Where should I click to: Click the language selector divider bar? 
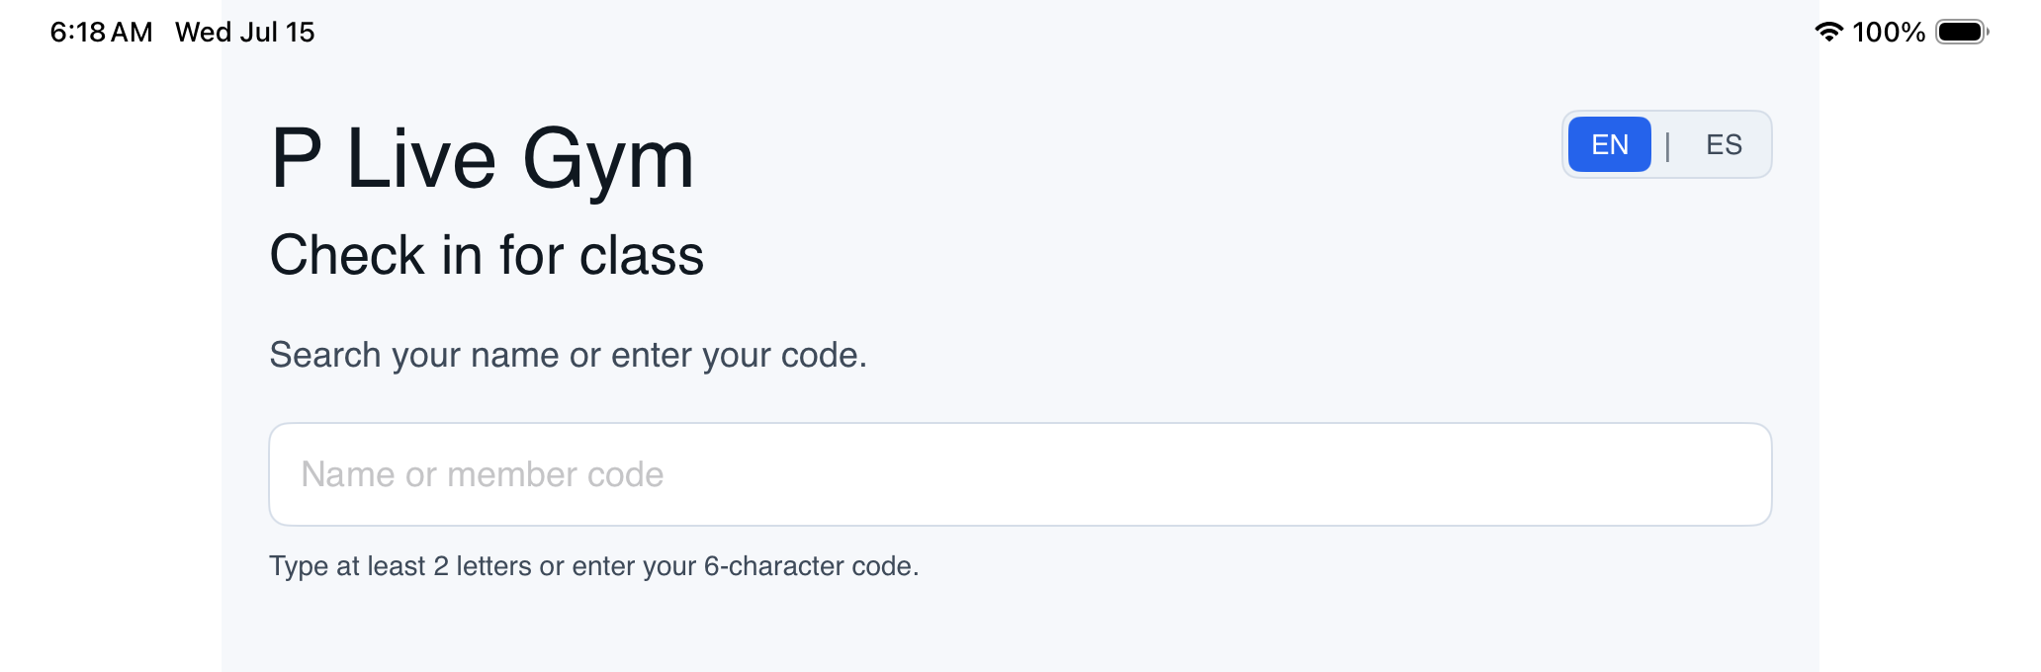point(1667,145)
